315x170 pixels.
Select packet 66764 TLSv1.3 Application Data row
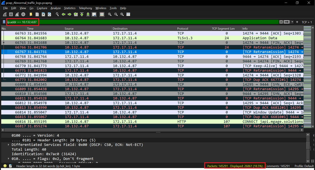click(x=152, y=38)
